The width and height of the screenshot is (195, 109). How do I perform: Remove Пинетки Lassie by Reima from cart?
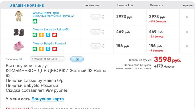click(187, 32)
